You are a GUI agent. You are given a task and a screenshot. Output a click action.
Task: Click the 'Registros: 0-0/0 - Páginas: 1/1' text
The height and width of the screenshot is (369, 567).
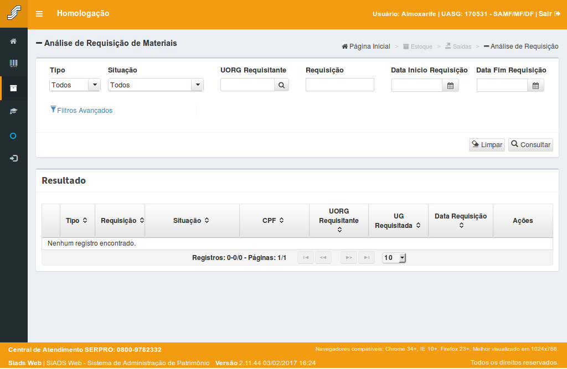tap(239, 258)
